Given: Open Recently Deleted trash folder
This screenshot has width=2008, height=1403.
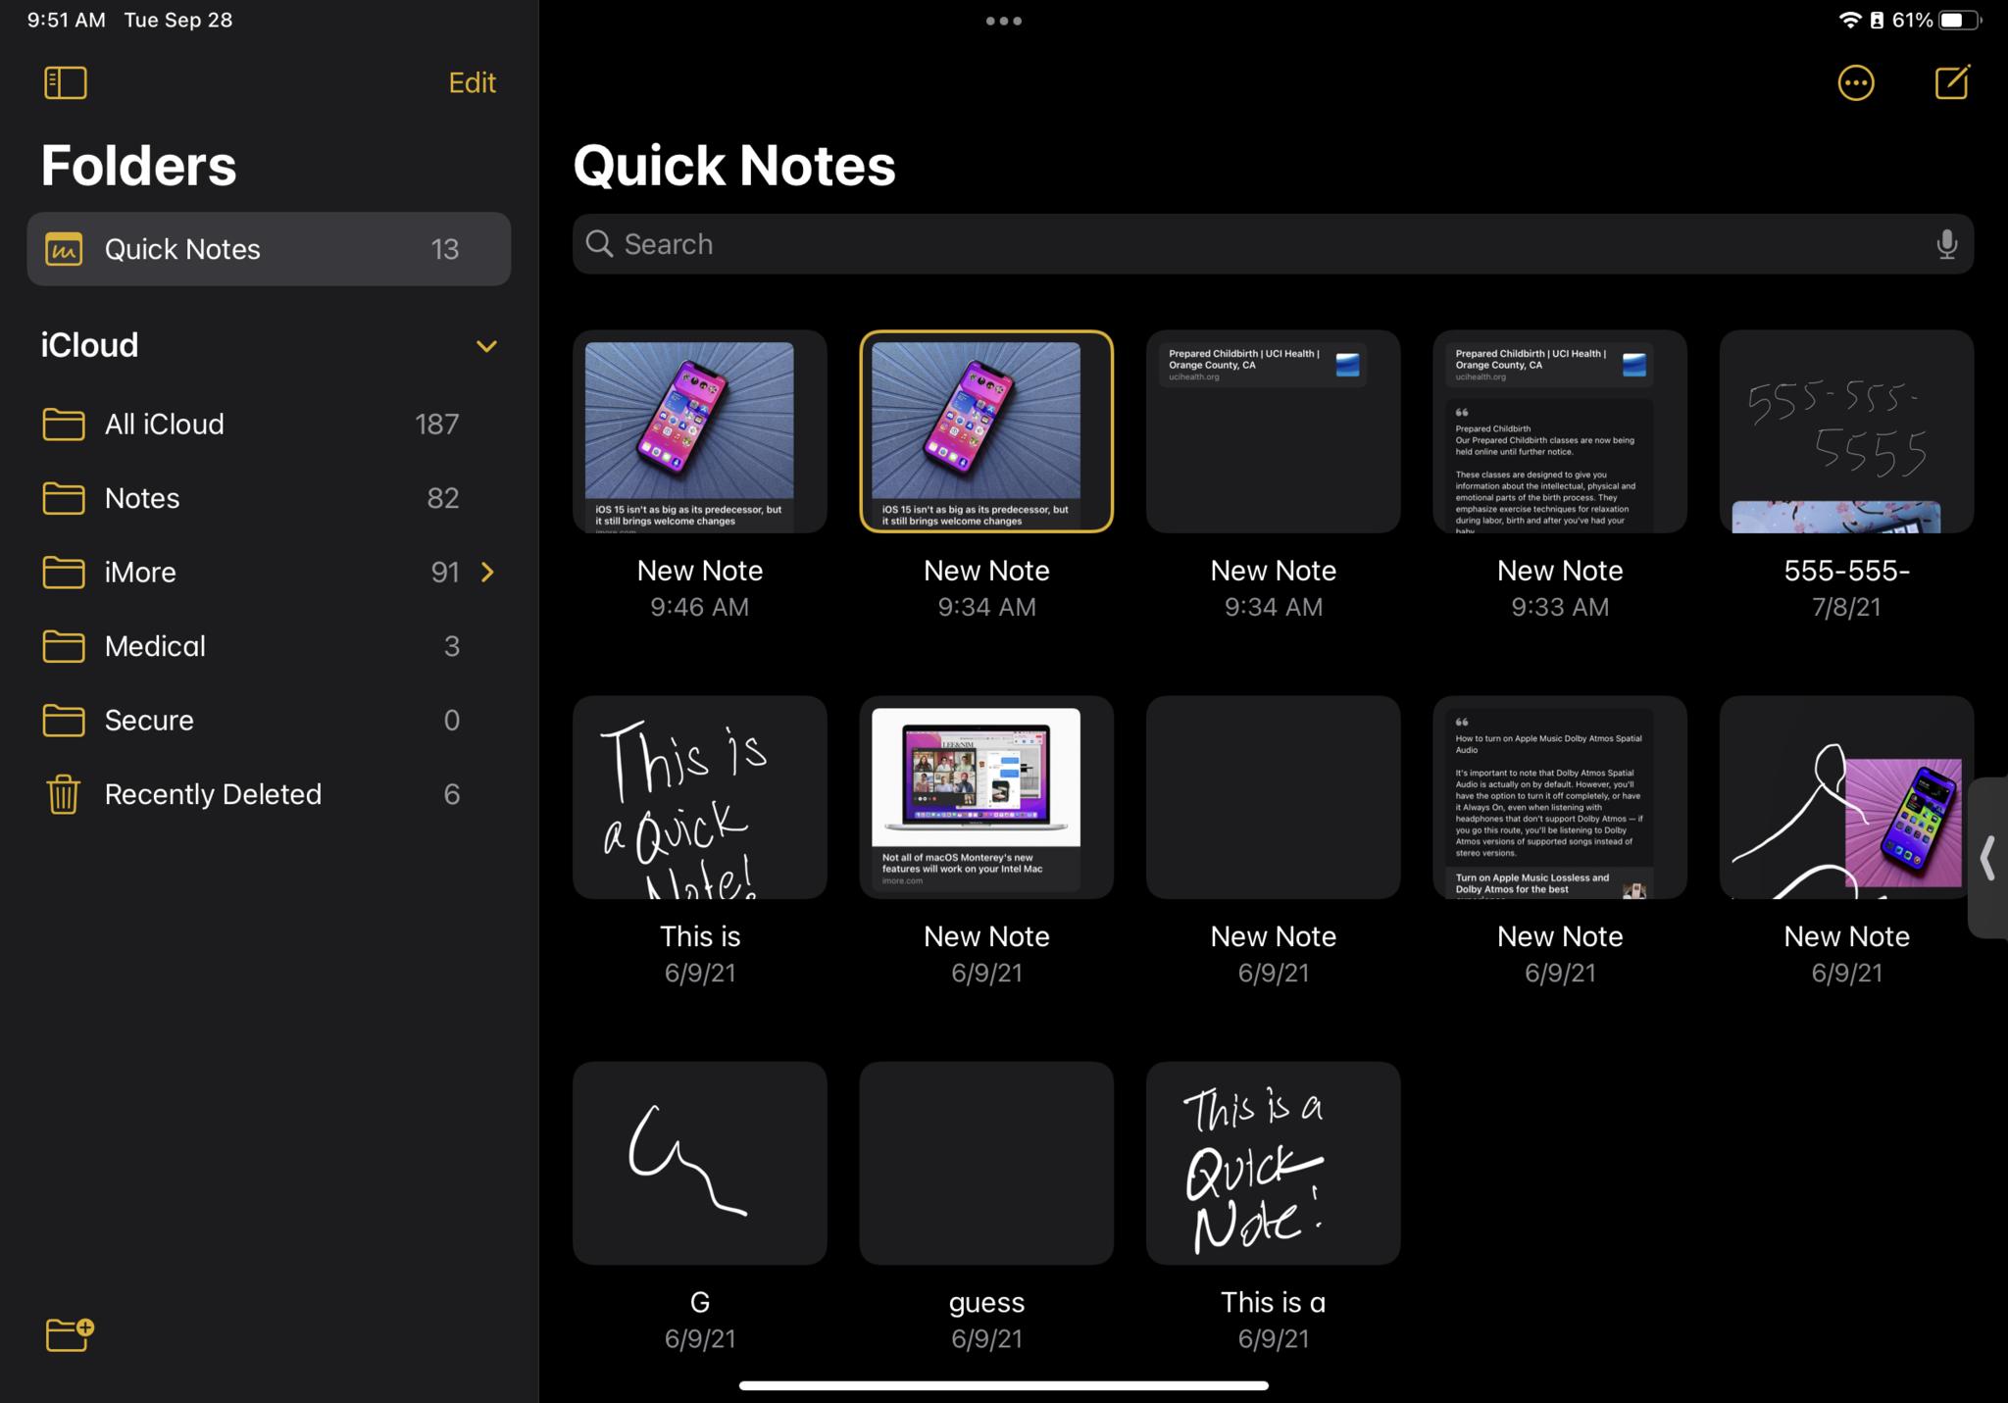Looking at the screenshot, I should (269, 794).
